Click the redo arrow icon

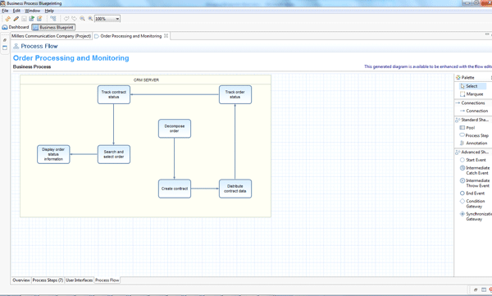click(x=74, y=19)
